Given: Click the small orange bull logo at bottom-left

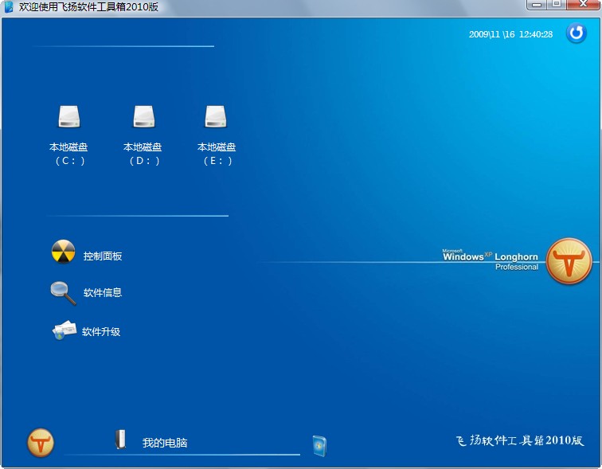Looking at the screenshot, I should tap(41, 443).
